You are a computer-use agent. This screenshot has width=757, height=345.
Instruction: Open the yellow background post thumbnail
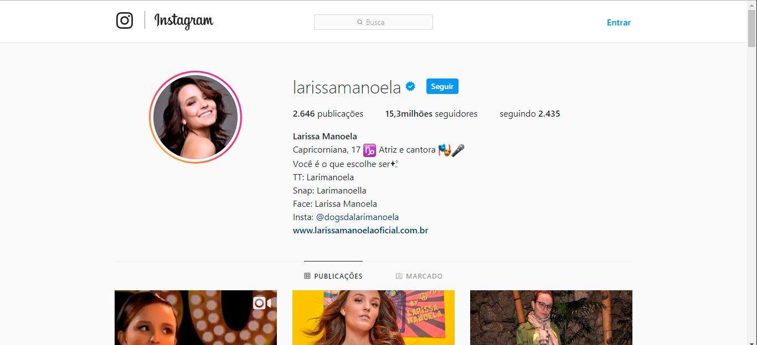coord(373,318)
